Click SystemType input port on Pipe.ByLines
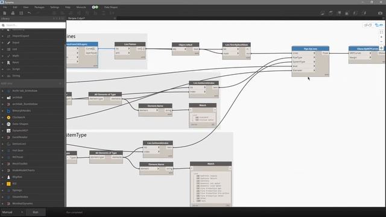Viewport: 386px width, 217px height. click(x=303, y=61)
